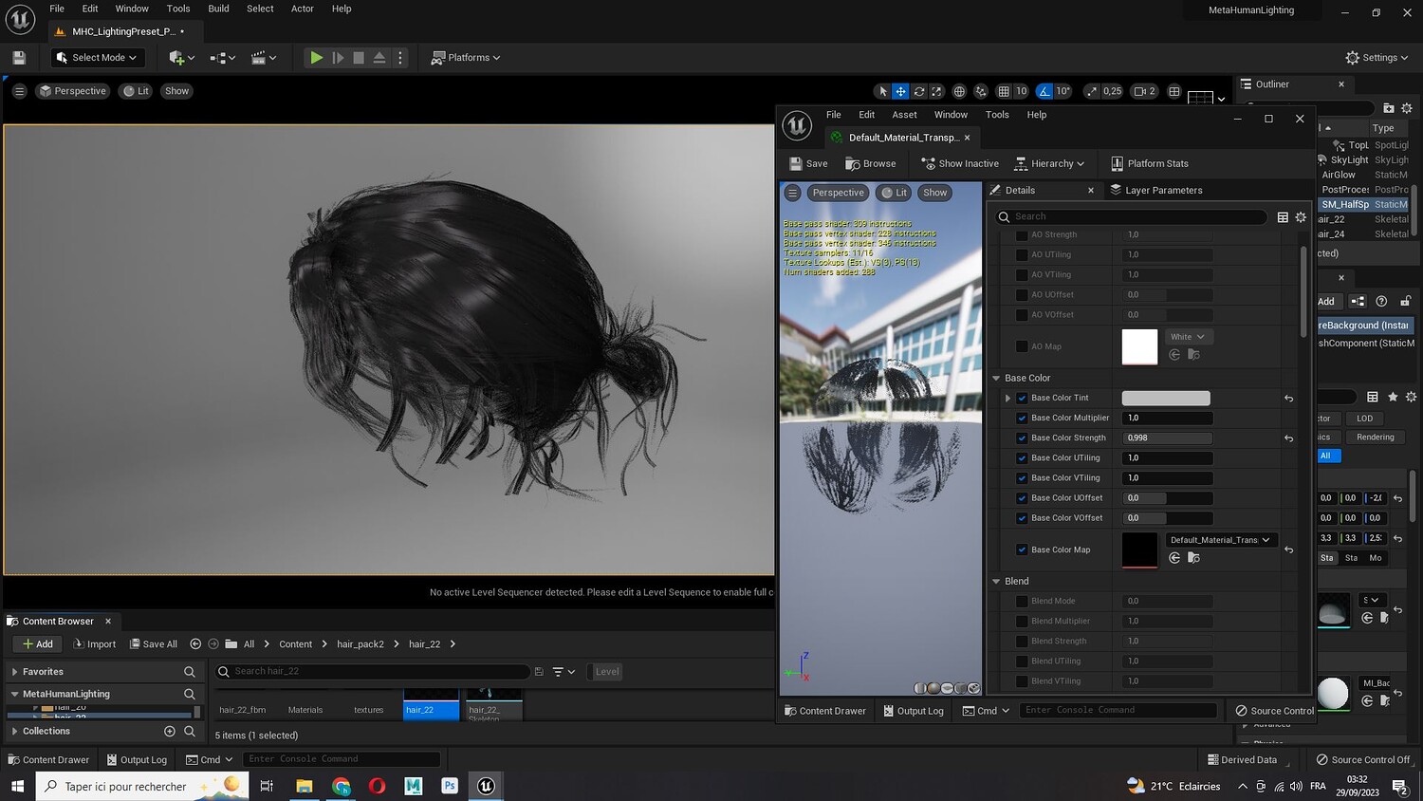Click the Base Color Tint color swatch
This screenshot has height=801, width=1423.
point(1165,399)
